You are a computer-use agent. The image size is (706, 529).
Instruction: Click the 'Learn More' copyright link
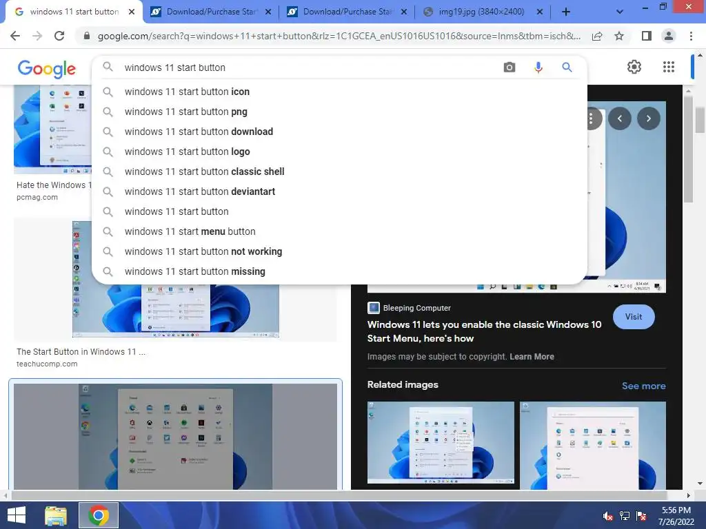pos(532,357)
